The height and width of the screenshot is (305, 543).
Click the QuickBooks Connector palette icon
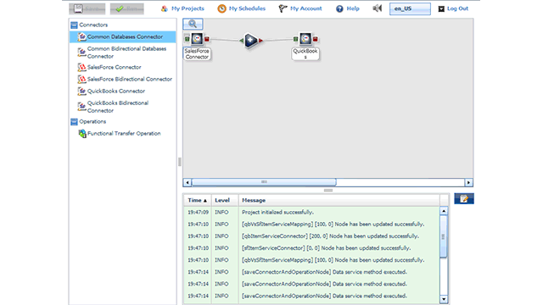81,91
